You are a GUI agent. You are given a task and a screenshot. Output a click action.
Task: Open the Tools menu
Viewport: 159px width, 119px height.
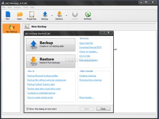click(x=25, y=7)
